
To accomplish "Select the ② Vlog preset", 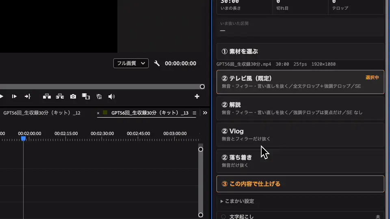I will coord(301,135).
